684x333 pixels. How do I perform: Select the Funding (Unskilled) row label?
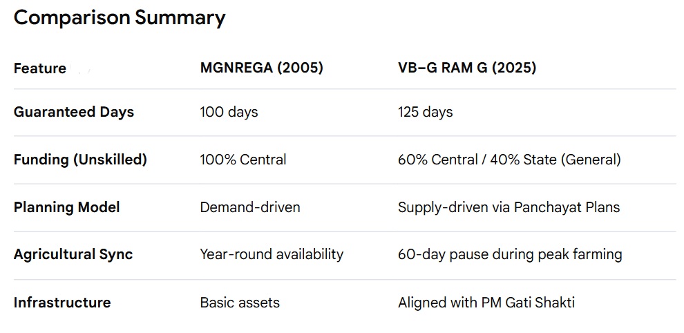click(x=80, y=160)
